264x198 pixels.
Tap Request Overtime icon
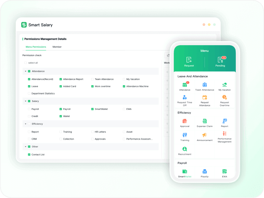(225, 97)
